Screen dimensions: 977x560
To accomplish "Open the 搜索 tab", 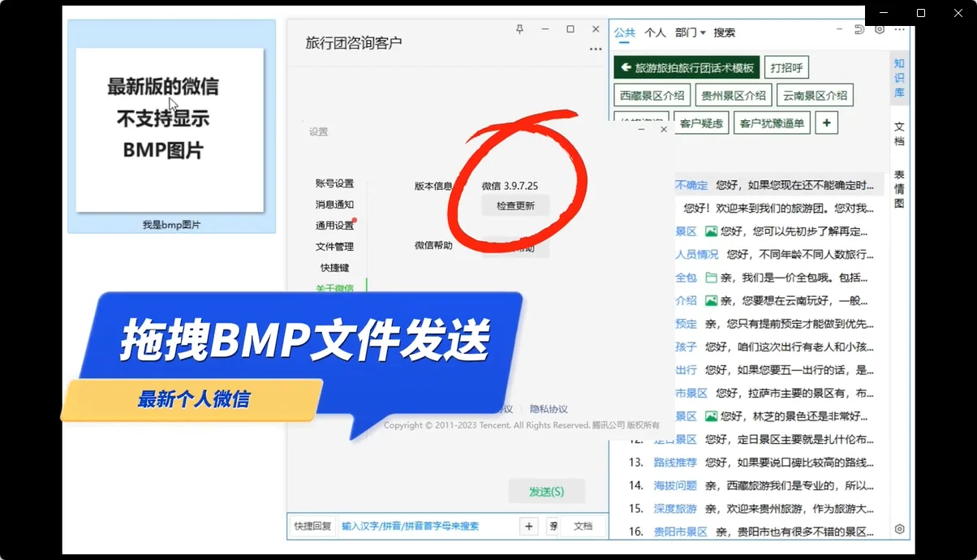I will [x=725, y=32].
